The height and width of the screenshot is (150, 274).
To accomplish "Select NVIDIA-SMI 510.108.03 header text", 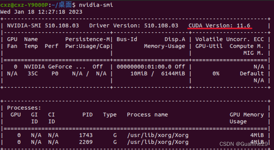I will 43,26.
